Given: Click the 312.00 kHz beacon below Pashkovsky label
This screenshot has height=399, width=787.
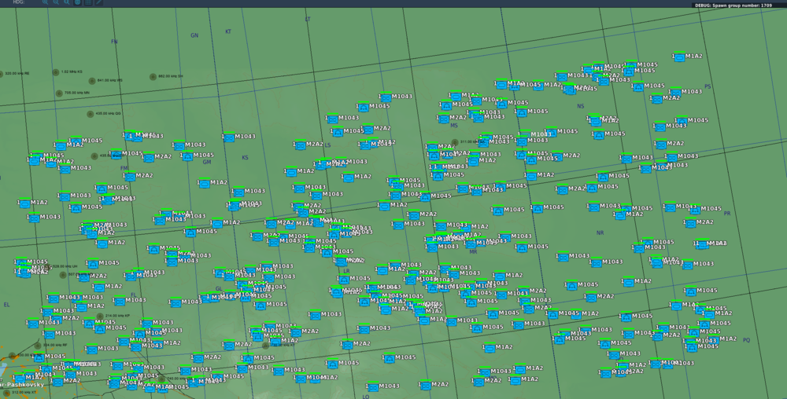Looking at the screenshot, I should coord(6,393).
